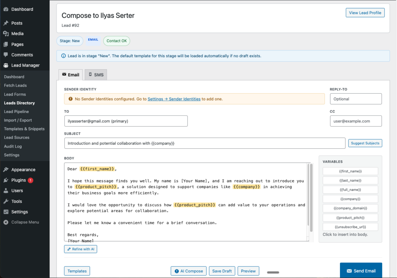Open Media library via its icon
Image resolution: width=397 pixels, height=278 pixels.
[x=6, y=34]
